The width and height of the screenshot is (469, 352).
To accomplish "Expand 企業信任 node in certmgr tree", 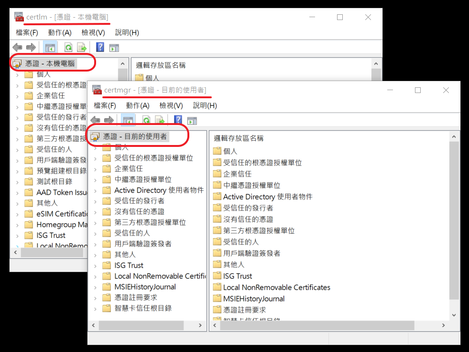I will pyautogui.click(x=96, y=169).
